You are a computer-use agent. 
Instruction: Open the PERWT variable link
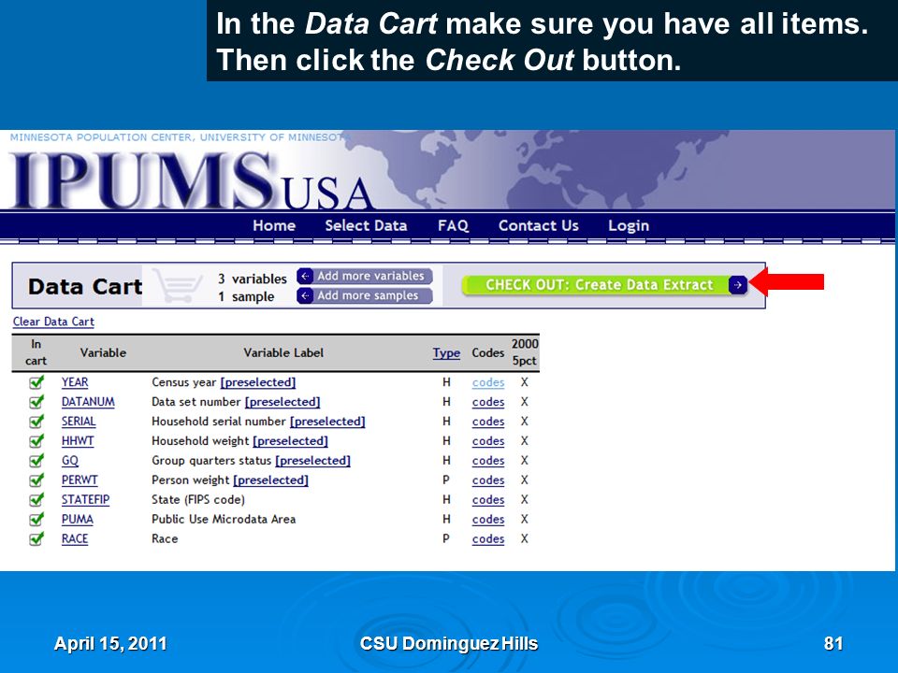click(x=80, y=480)
